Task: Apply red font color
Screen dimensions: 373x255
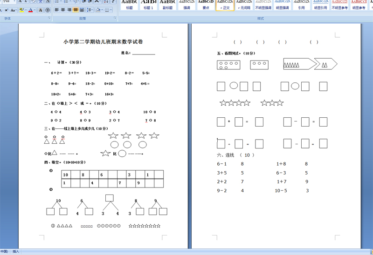Action: tap(30, 10)
